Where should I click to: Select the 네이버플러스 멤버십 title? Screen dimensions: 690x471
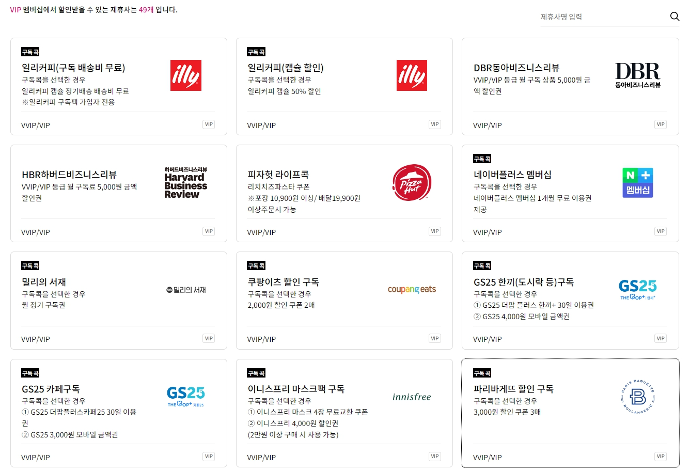click(512, 175)
